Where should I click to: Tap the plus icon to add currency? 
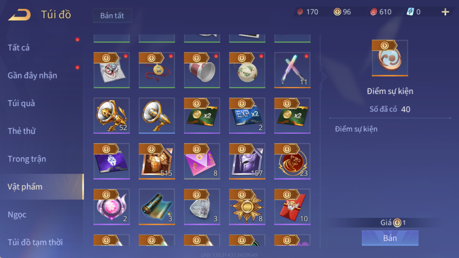point(445,12)
